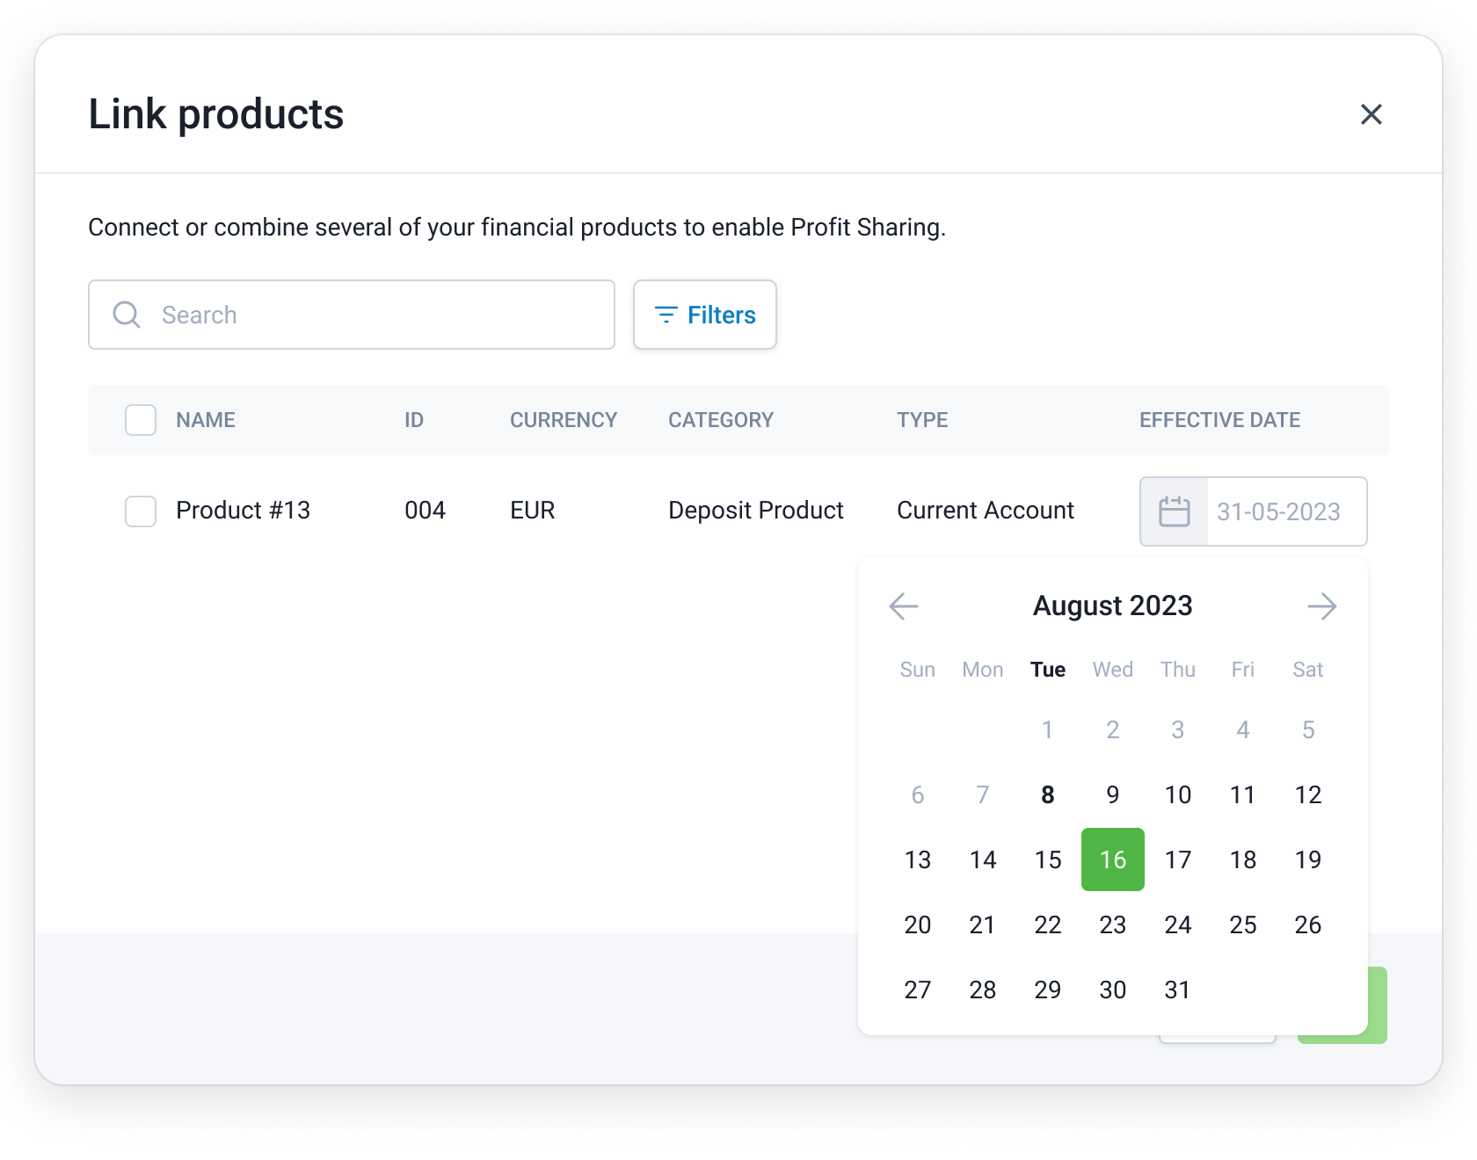This screenshot has height=1160, width=1477.
Task: Choose August 31 date
Action: [1178, 990]
